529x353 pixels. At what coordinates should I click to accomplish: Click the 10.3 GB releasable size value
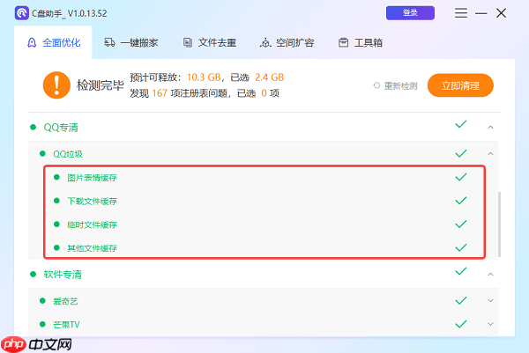pos(204,77)
